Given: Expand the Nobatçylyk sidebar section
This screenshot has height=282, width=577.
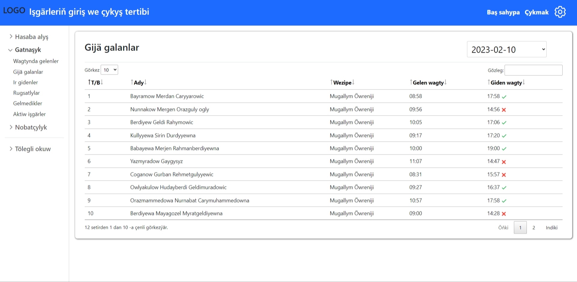Looking at the screenshot, I should click(31, 127).
